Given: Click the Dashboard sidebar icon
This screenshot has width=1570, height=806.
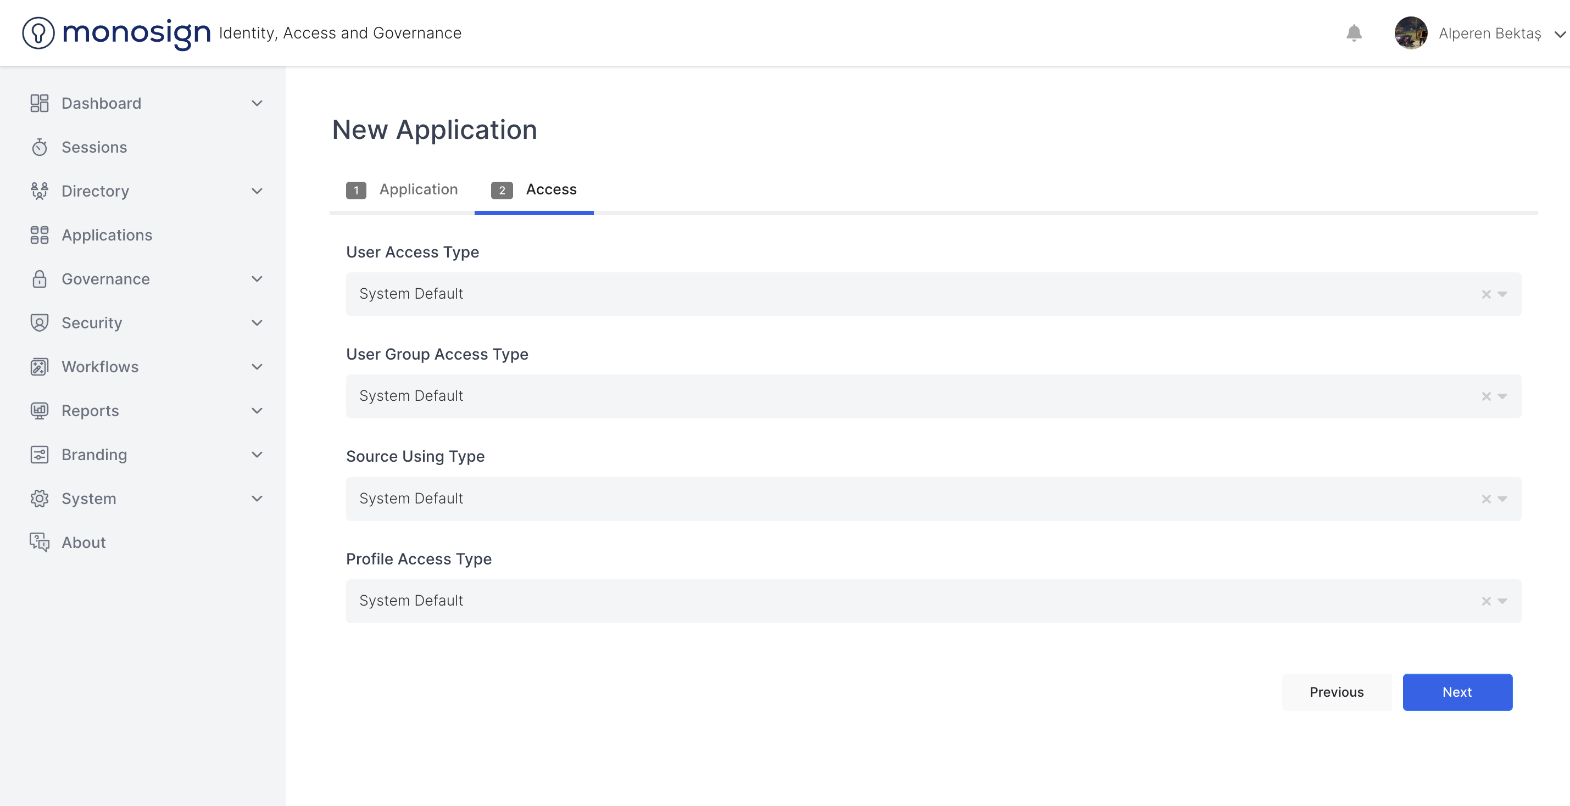Looking at the screenshot, I should coord(39,103).
